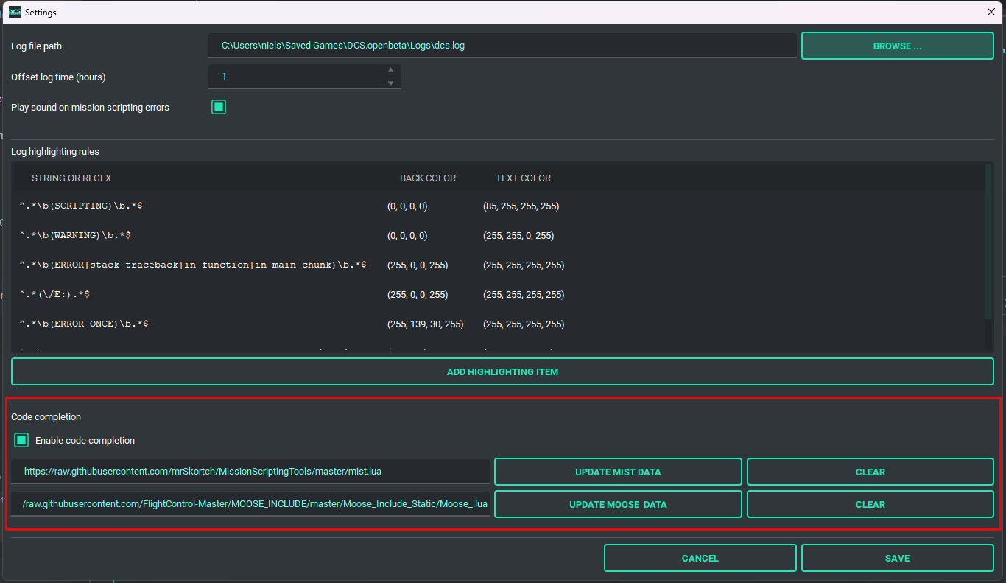Image resolution: width=1006 pixels, height=583 pixels.
Task: Toggle play sound on mission scripting errors
Action: (218, 106)
